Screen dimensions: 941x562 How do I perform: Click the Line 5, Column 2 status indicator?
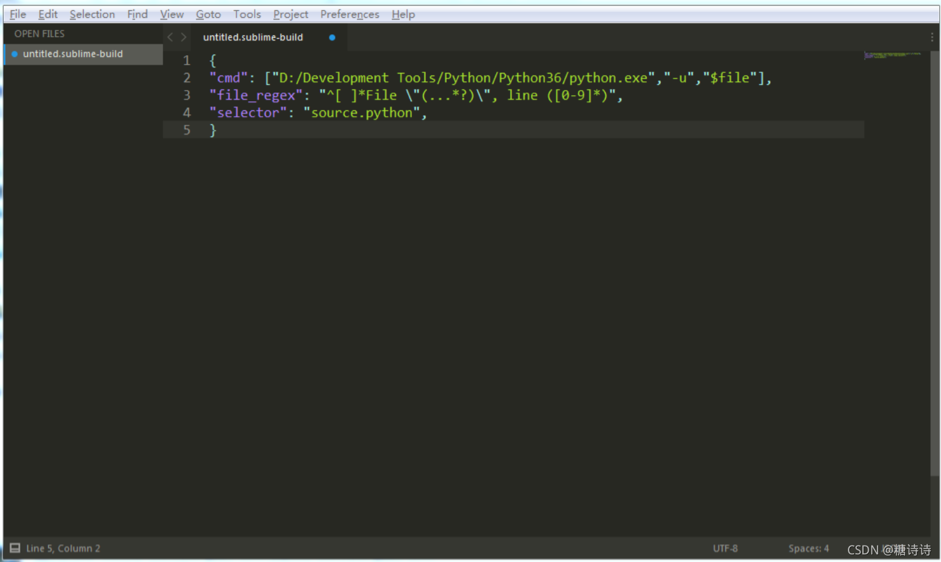coord(63,548)
